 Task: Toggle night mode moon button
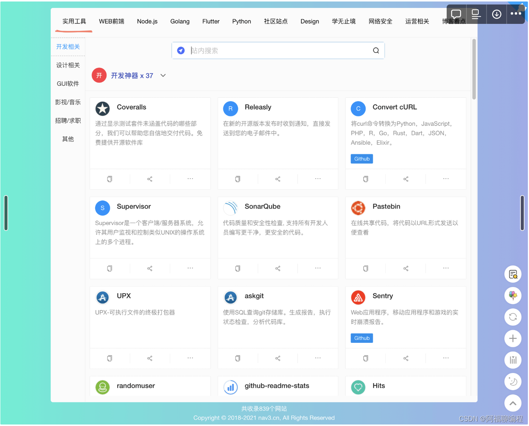coord(513,382)
